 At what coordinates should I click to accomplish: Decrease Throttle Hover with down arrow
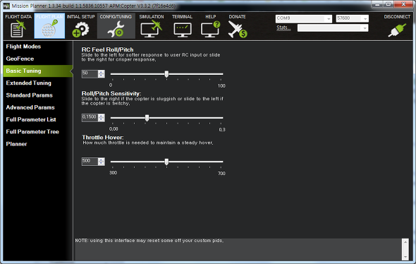pos(101,163)
